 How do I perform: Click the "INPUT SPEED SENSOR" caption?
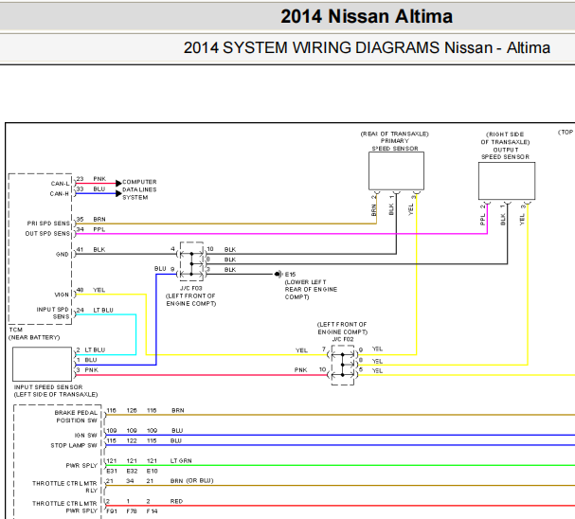48,387
